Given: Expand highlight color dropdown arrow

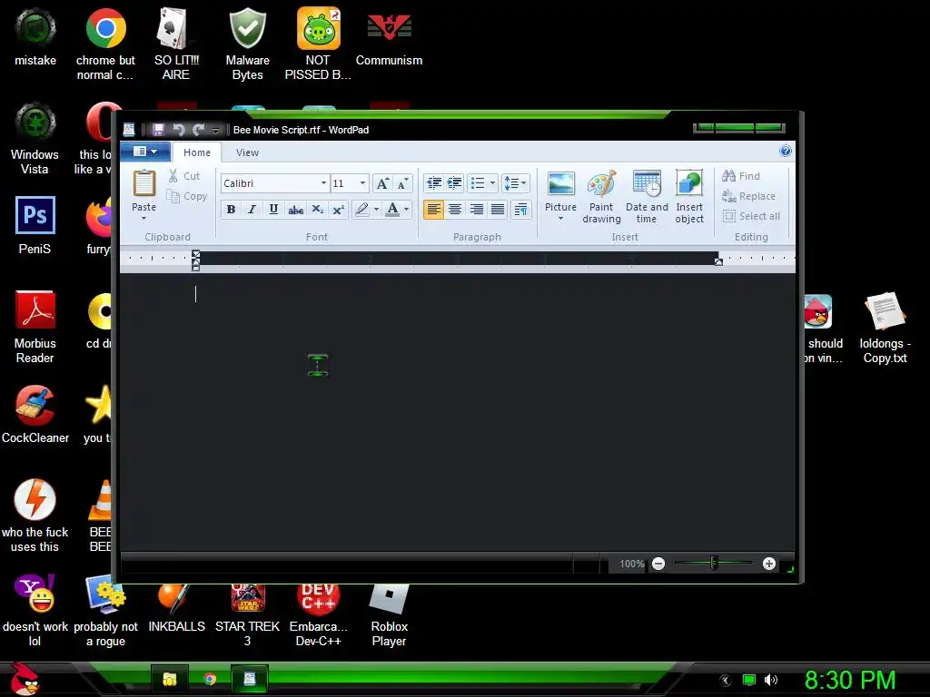Looking at the screenshot, I should click(x=376, y=210).
